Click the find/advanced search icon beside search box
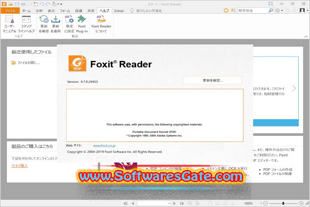 [233, 10]
